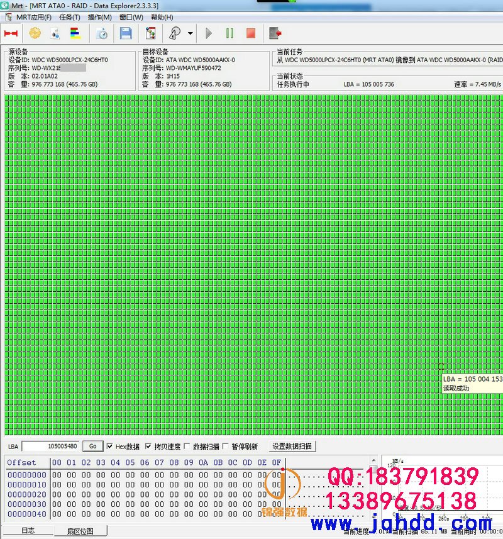Select hex offset row 00000020

coord(27,494)
